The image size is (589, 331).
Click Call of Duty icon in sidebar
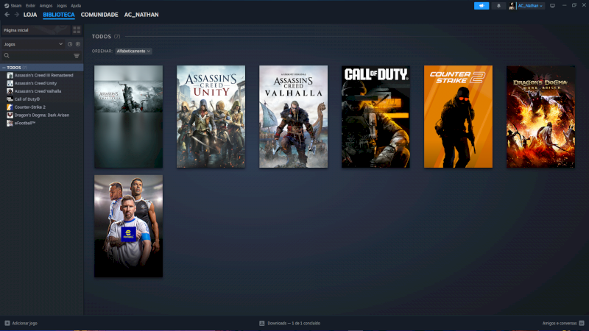click(10, 99)
